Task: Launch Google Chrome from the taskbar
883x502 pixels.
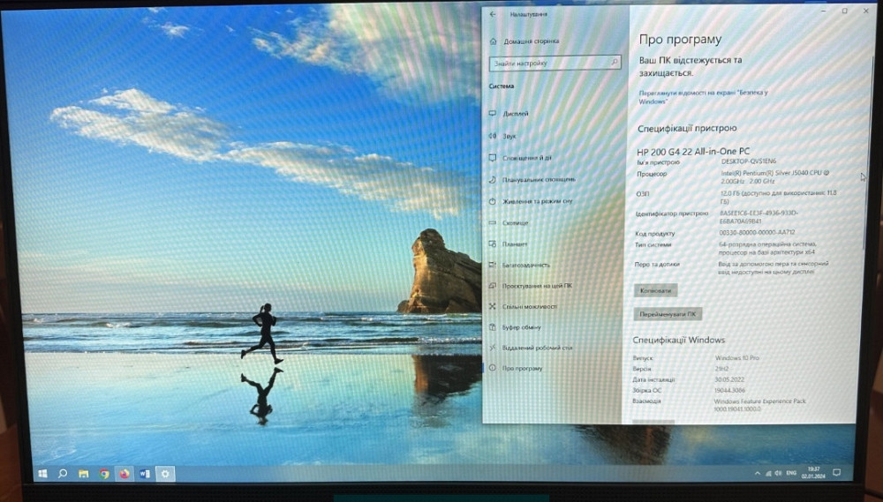Action: (x=104, y=474)
